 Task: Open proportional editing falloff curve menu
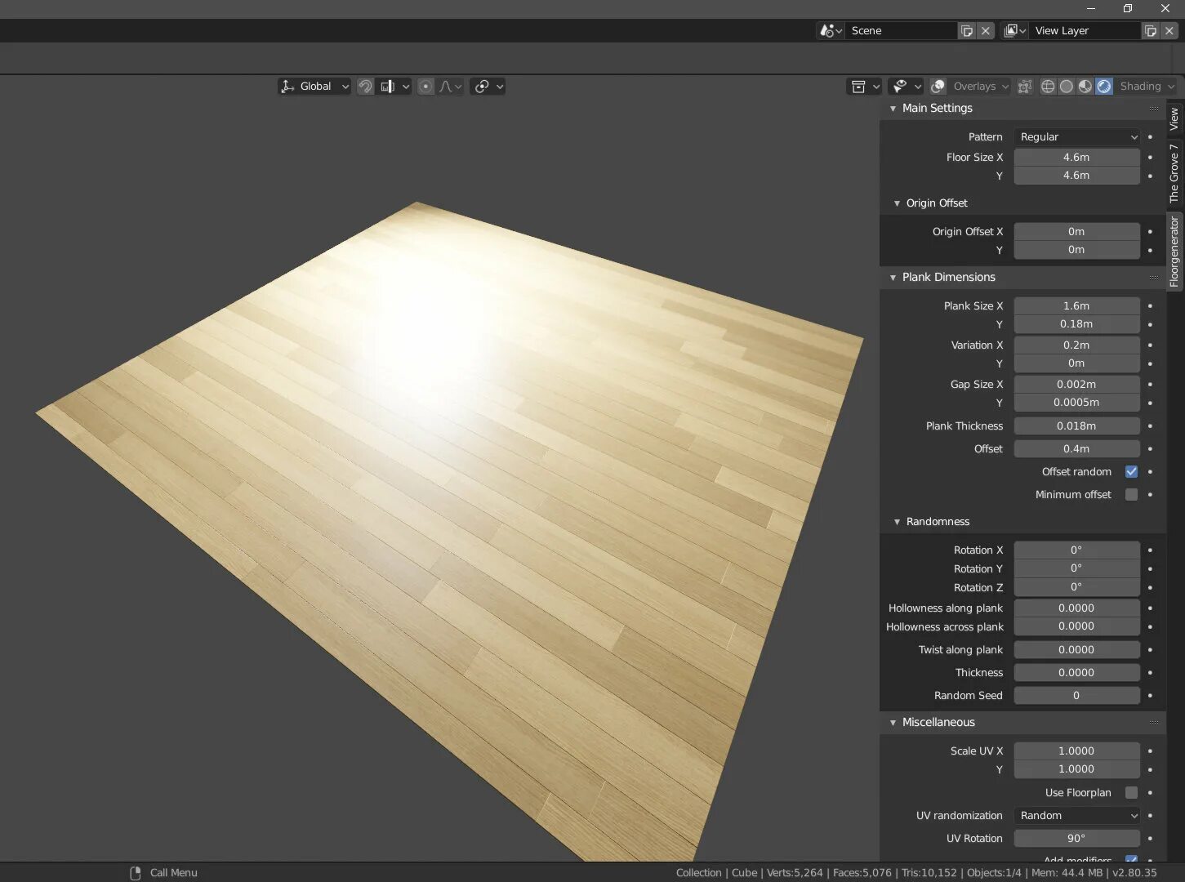[x=450, y=86]
